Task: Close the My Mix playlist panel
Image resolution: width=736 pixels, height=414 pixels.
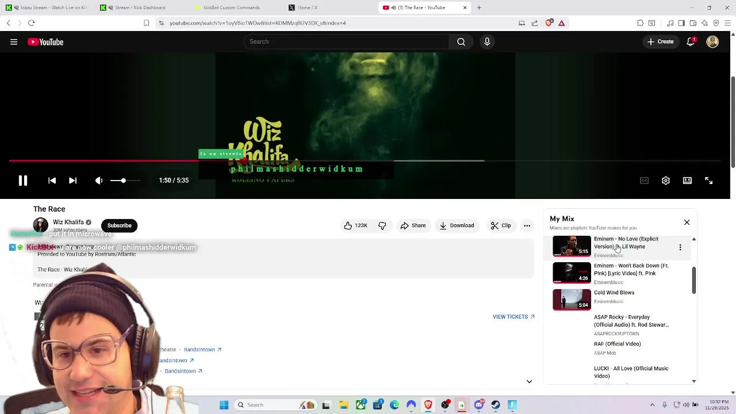Action: coord(687,222)
